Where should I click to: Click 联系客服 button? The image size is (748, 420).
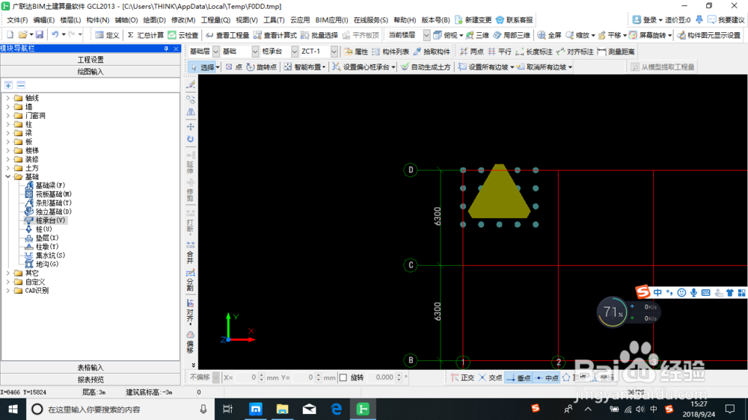pos(515,20)
